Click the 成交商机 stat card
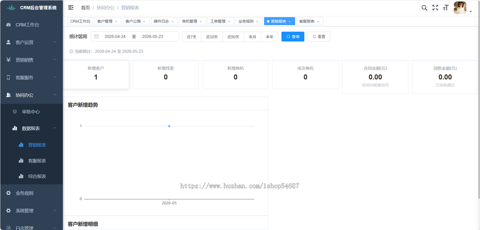Image resolution: width=480 pixels, height=230 pixels. click(305, 74)
